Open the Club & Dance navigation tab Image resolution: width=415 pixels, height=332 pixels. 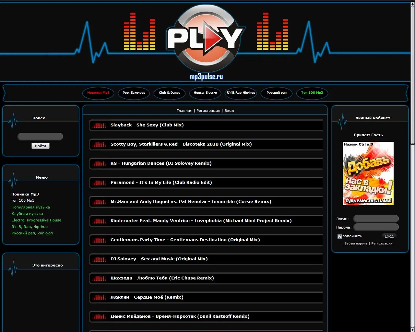[170, 93]
